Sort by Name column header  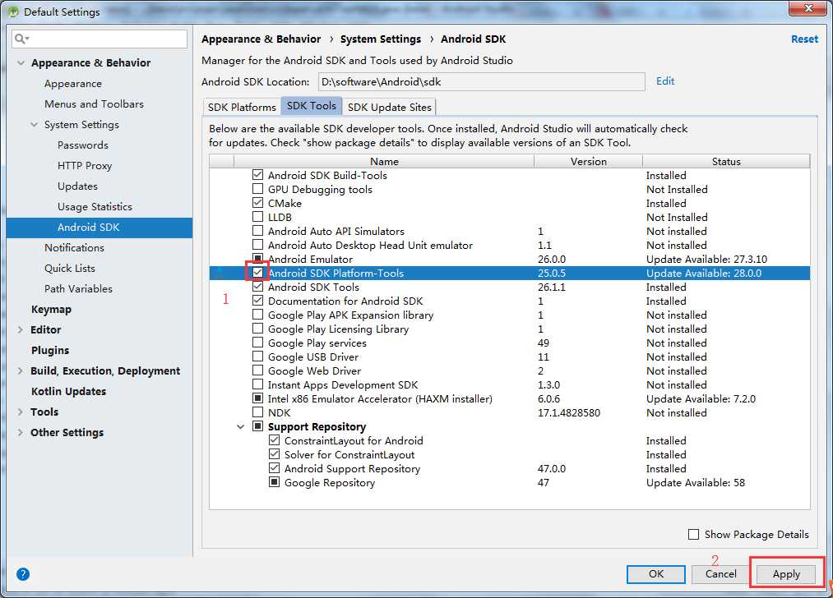[384, 161]
